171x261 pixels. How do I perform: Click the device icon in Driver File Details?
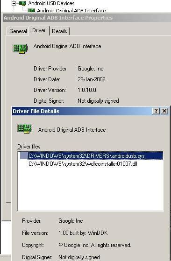[x=25, y=128]
